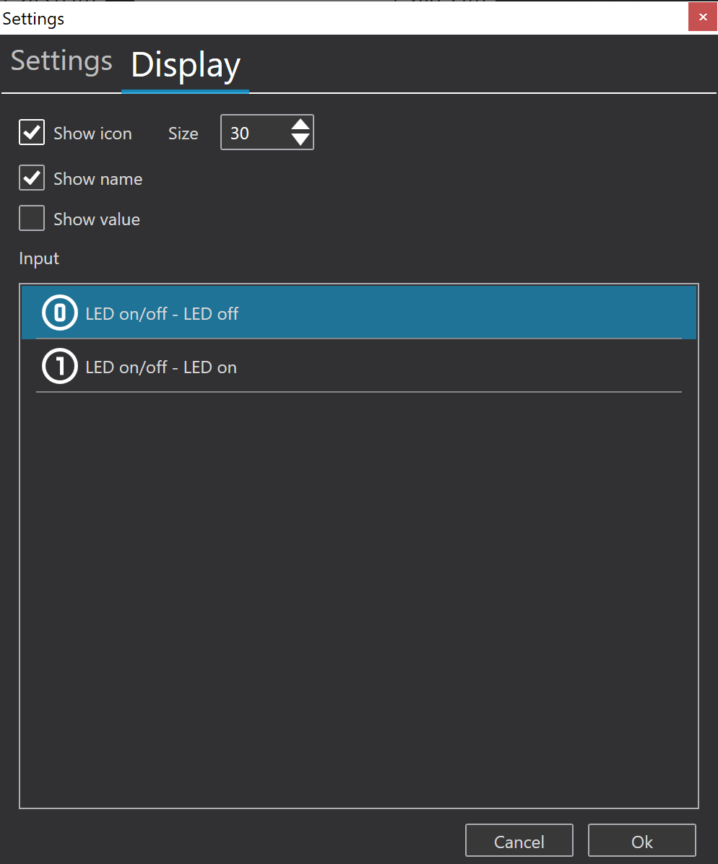Screen dimensions: 718x864
Task: Switch to the Settings tab
Action: [x=61, y=61]
